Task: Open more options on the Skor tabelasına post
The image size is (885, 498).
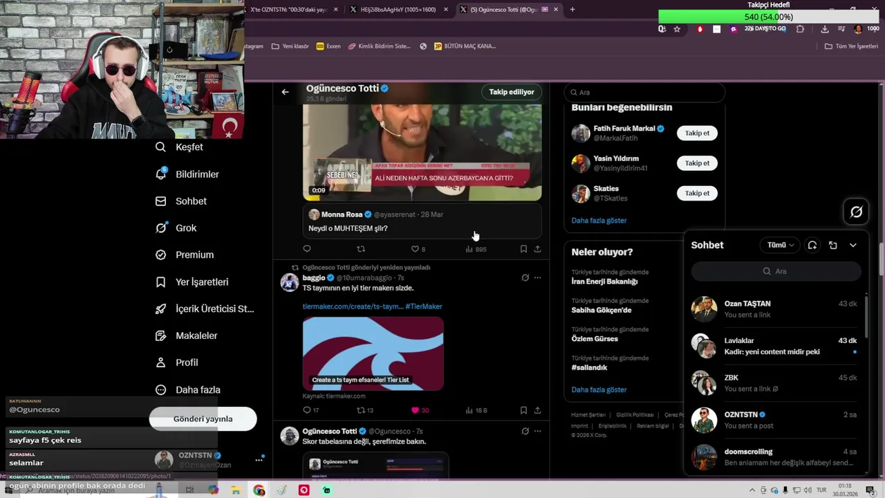Action: tap(537, 432)
